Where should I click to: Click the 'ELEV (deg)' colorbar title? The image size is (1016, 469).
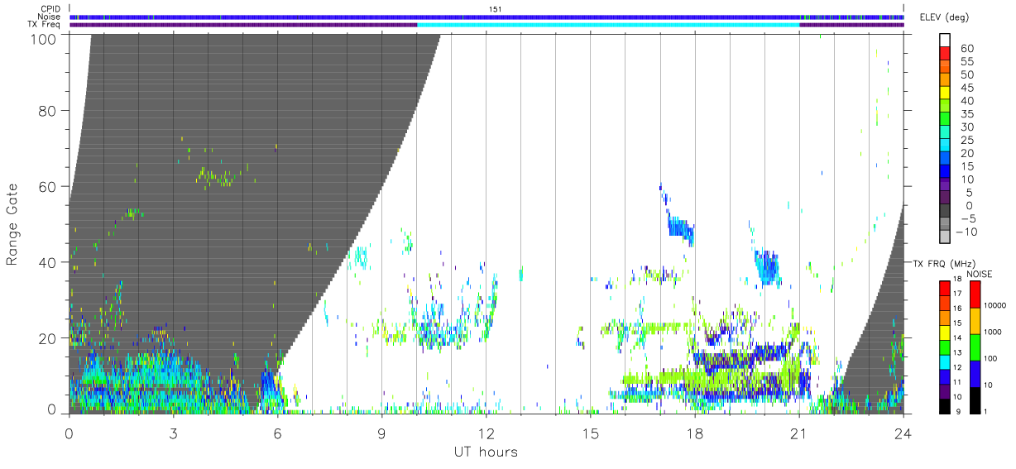click(x=944, y=17)
